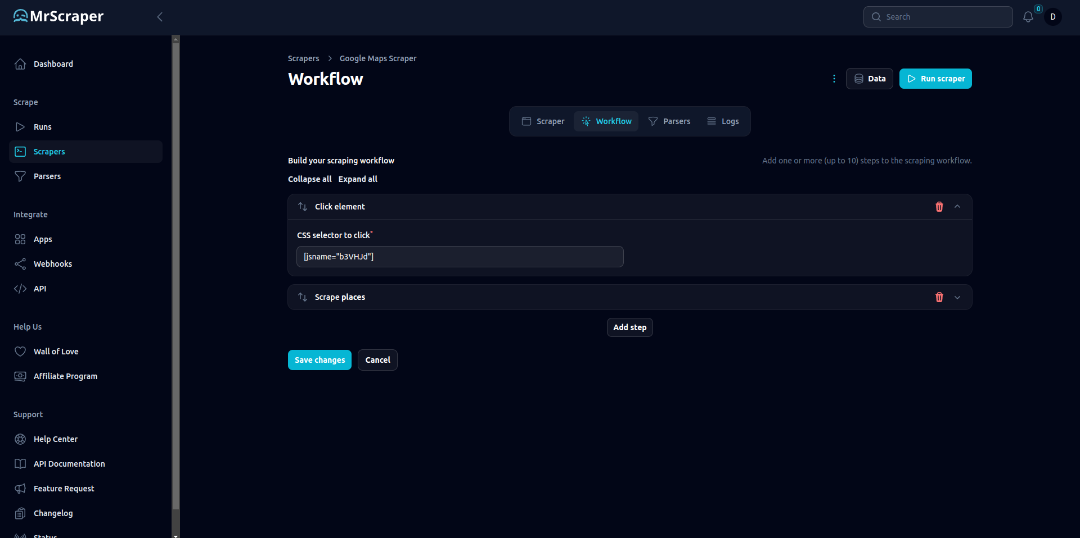Click the Feature Request megaphone icon

click(x=20, y=489)
